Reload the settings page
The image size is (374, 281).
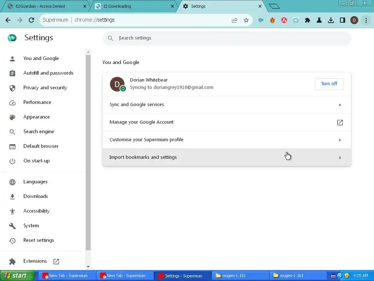(31, 20)
